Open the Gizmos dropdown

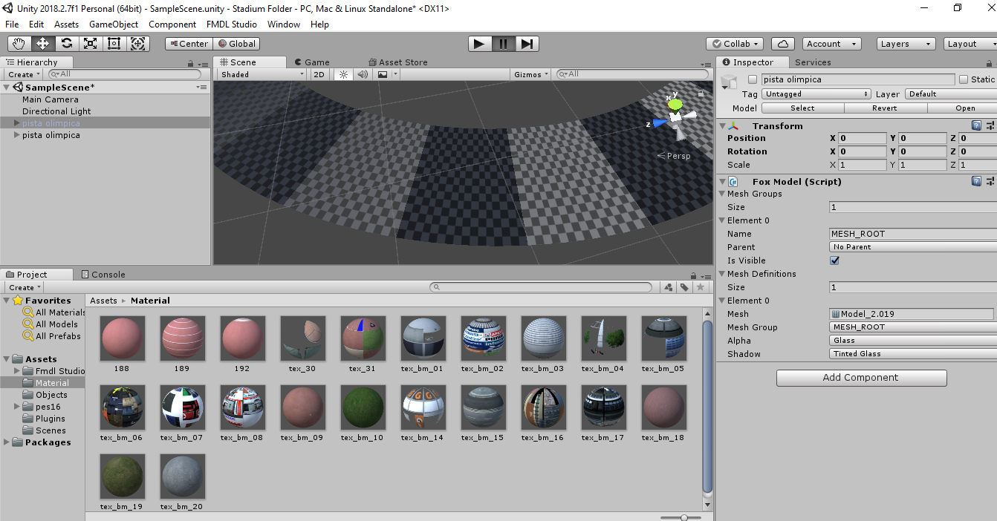click(x=531, y=74)
